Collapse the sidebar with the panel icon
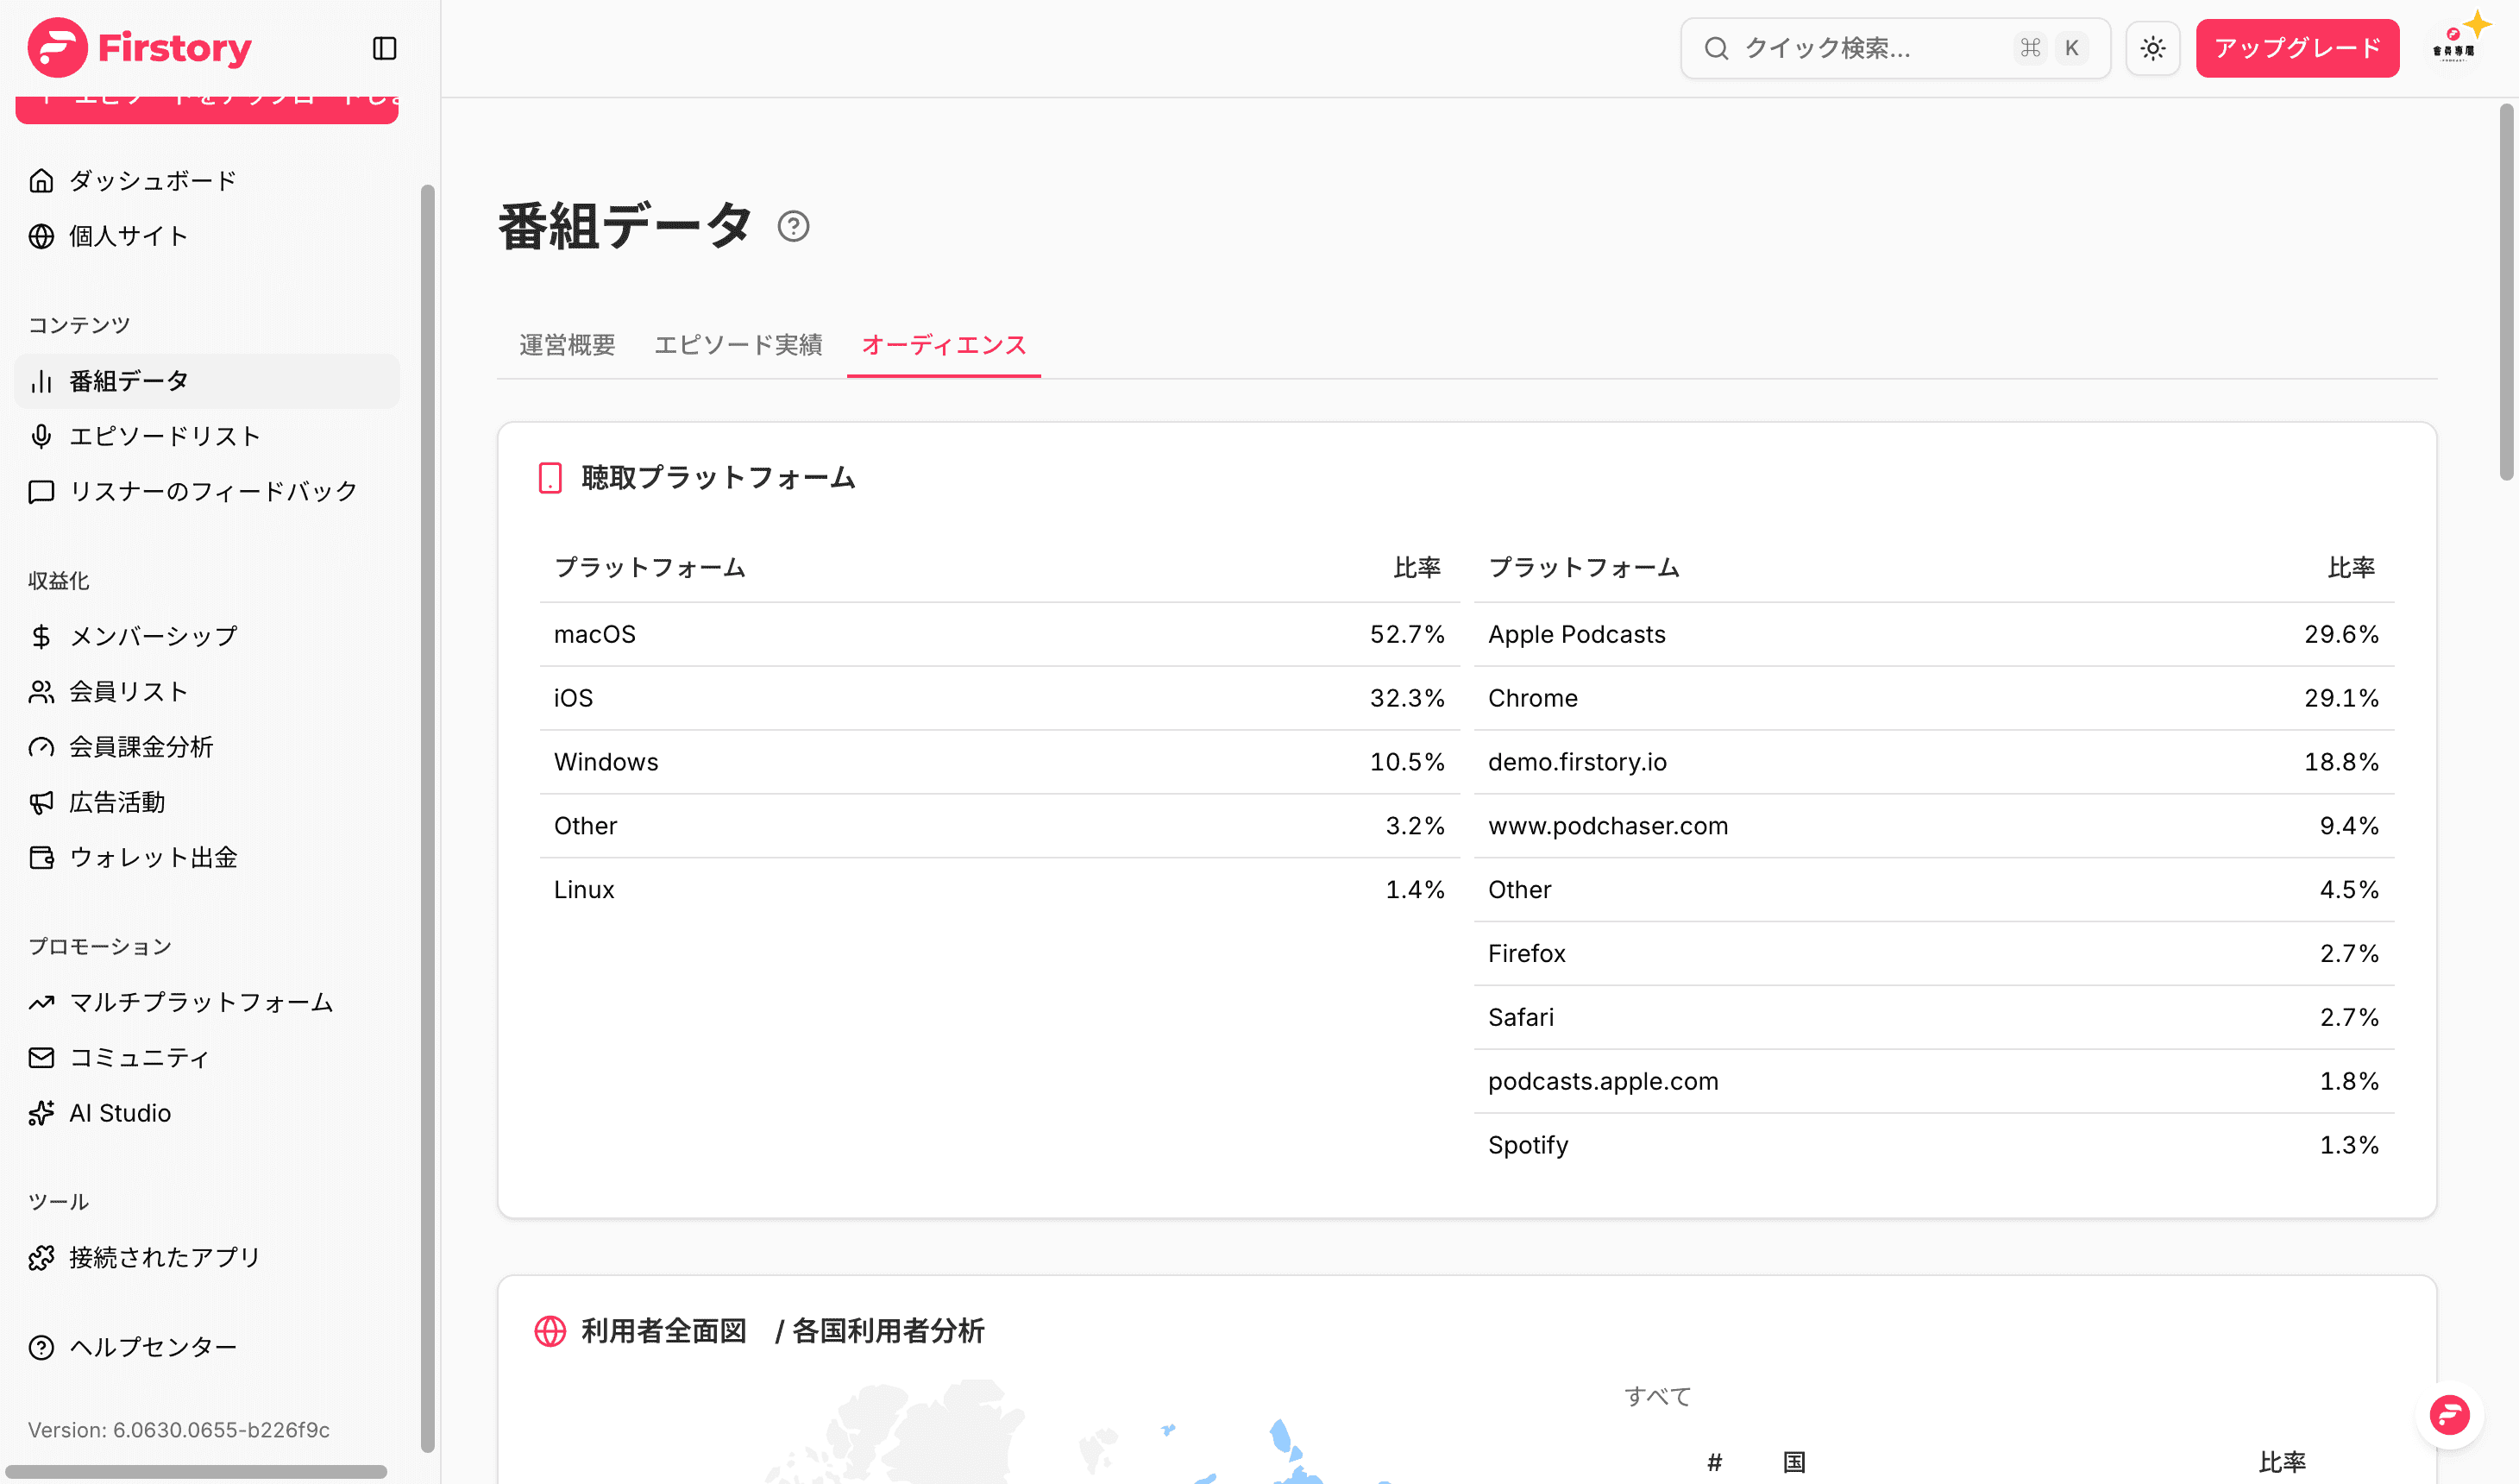 coord(385,48)
